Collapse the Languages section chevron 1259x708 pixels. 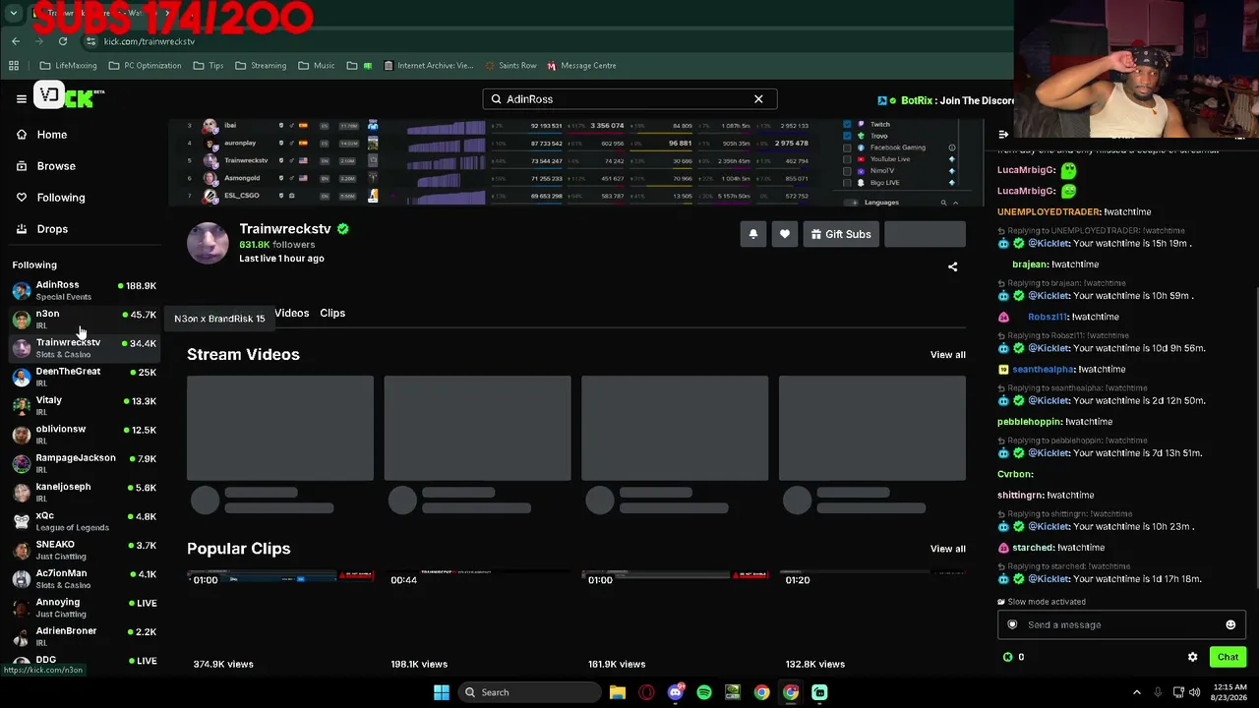[x=955, y=203]
